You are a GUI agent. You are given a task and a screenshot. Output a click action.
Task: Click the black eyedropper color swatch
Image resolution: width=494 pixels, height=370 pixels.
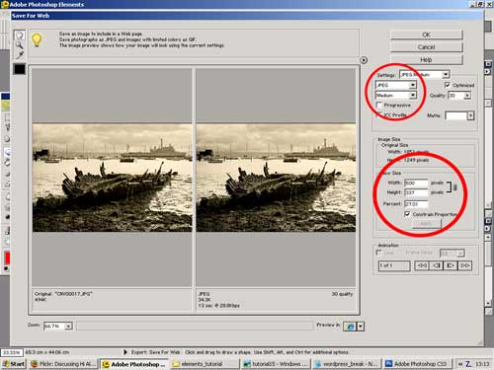(x=20, y=69)
